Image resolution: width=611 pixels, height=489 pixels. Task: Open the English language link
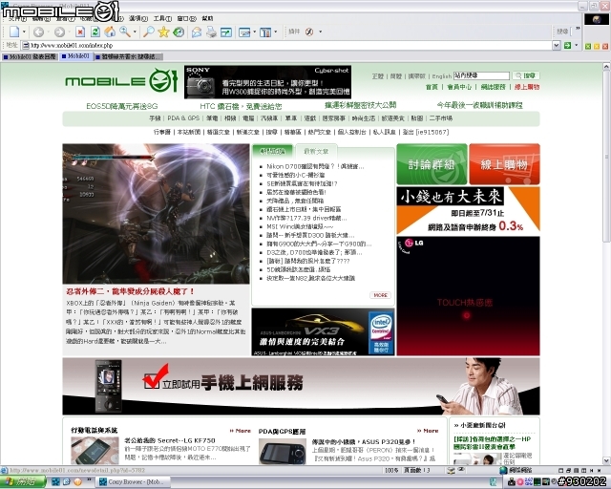click(441, 76)
